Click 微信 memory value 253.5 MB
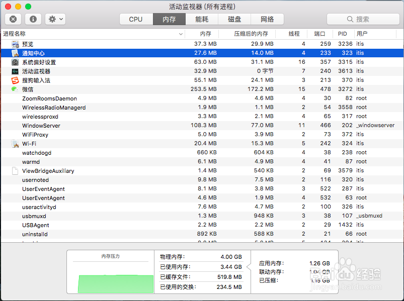404x301 pixels. click(204, 89)
